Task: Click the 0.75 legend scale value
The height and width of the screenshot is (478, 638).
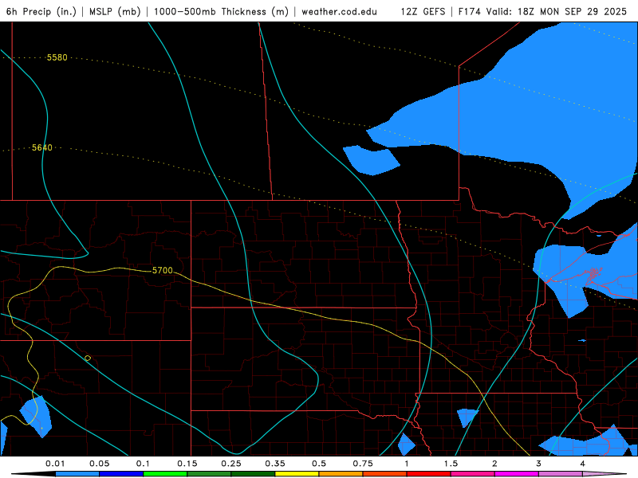Action: (x=363, y=464)
